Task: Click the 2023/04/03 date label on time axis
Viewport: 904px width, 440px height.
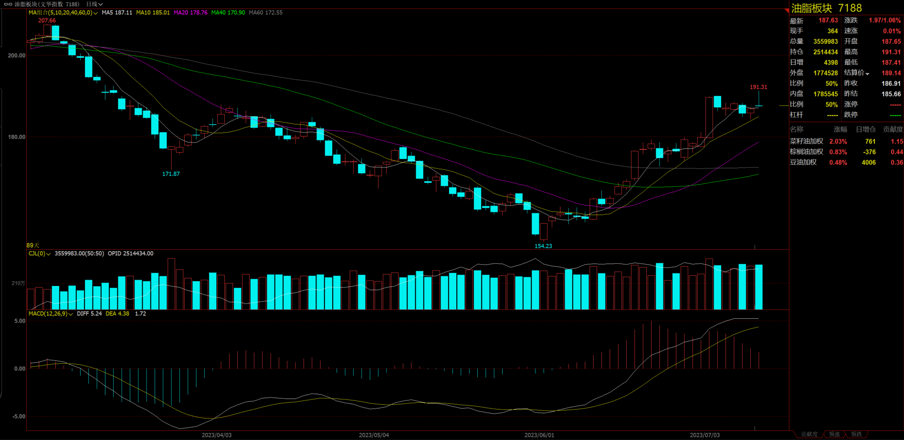Action: coord(217,435)
